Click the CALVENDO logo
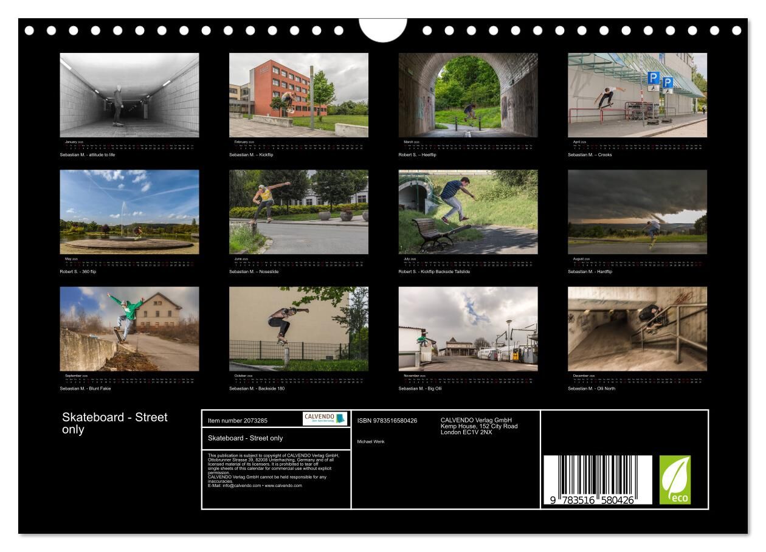 tap(325, 418)
